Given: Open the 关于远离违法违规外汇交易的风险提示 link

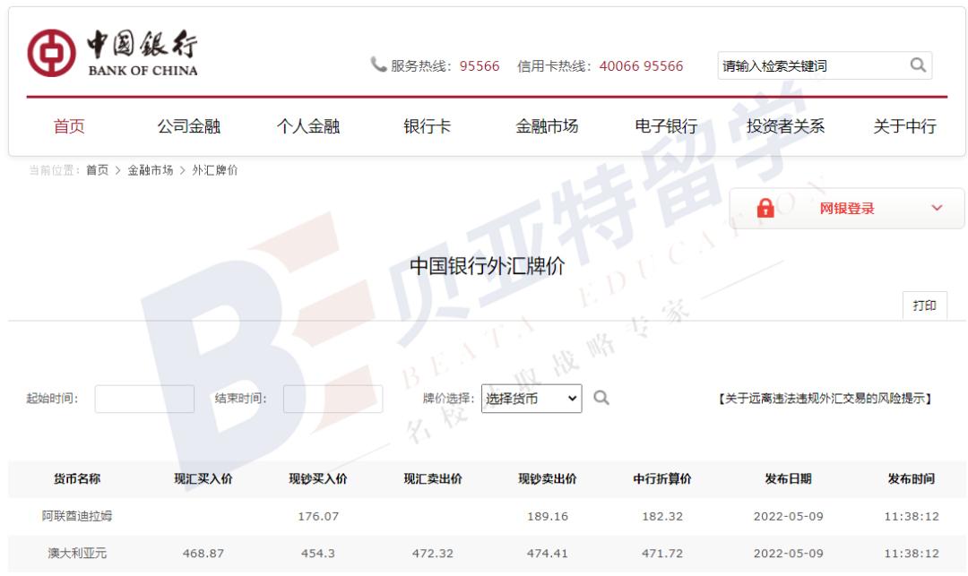Looking at the screenshot, I should point(825,399).
